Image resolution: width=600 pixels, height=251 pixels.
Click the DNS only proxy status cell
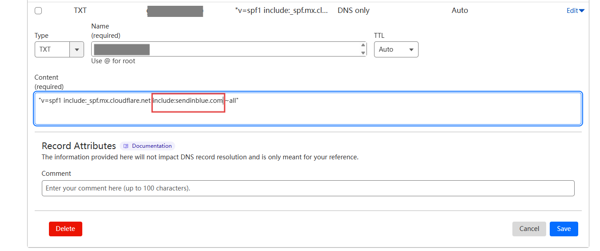[354, 11]
